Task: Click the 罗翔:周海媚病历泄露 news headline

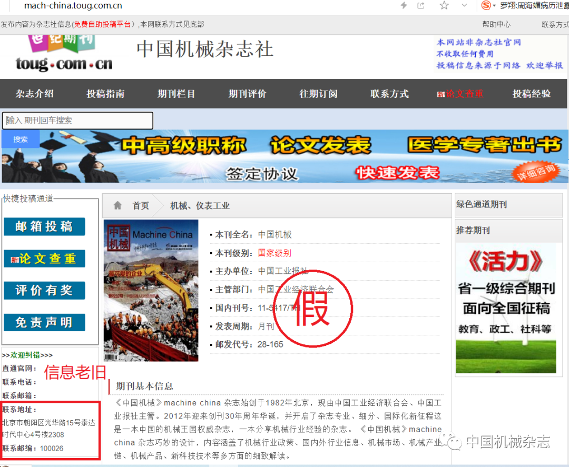Action: pyautogui.click(x=535, y=6)
